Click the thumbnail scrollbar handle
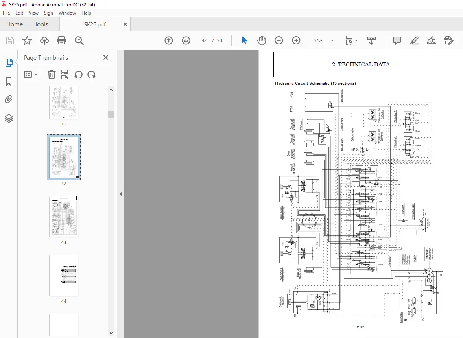The height and width of the screenshot is (338, 463). [111, 114]
